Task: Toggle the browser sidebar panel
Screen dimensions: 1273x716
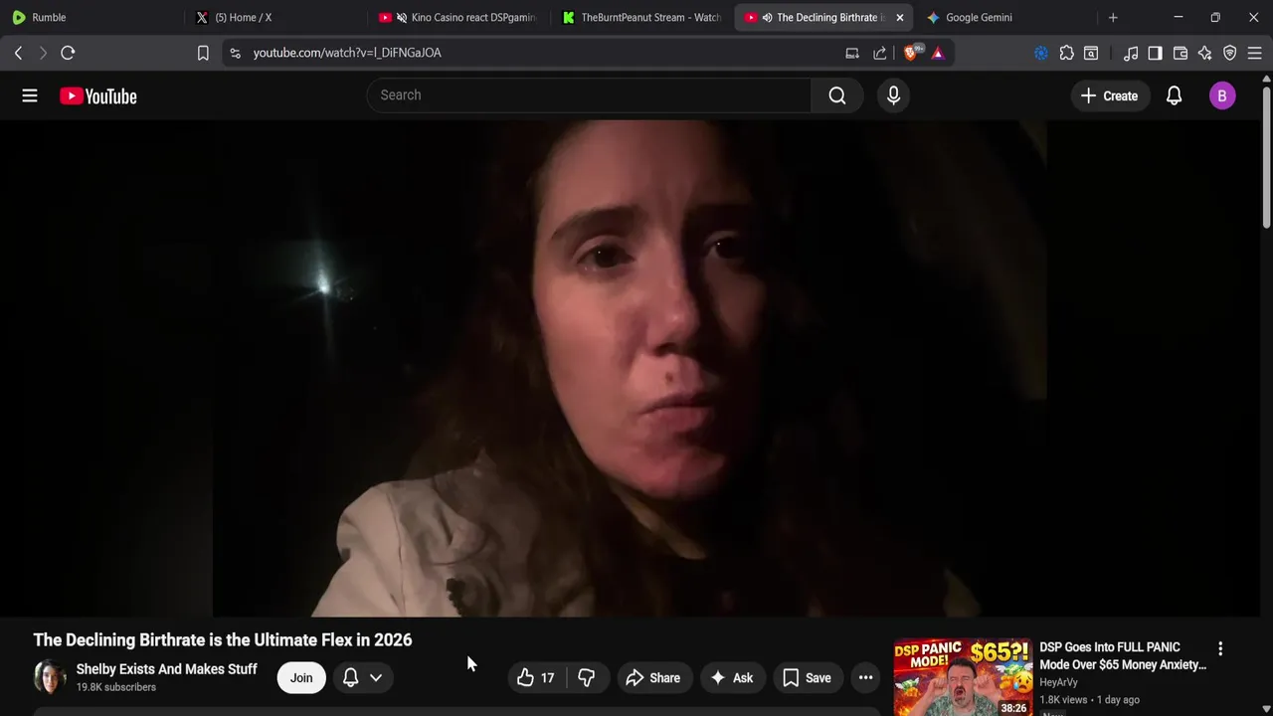Action: [1155, 53]
